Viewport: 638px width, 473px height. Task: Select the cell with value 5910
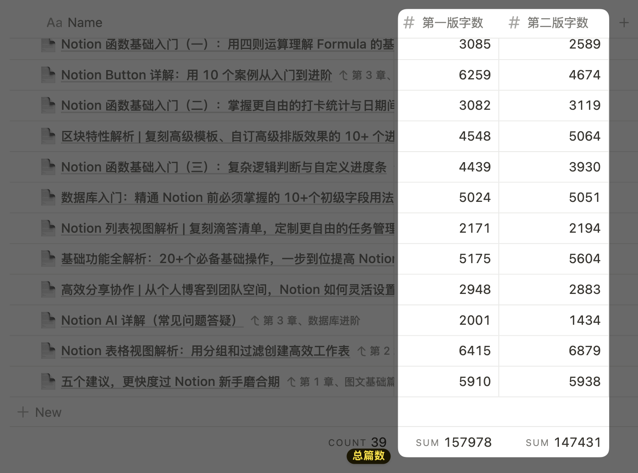[x=448, y=382]
